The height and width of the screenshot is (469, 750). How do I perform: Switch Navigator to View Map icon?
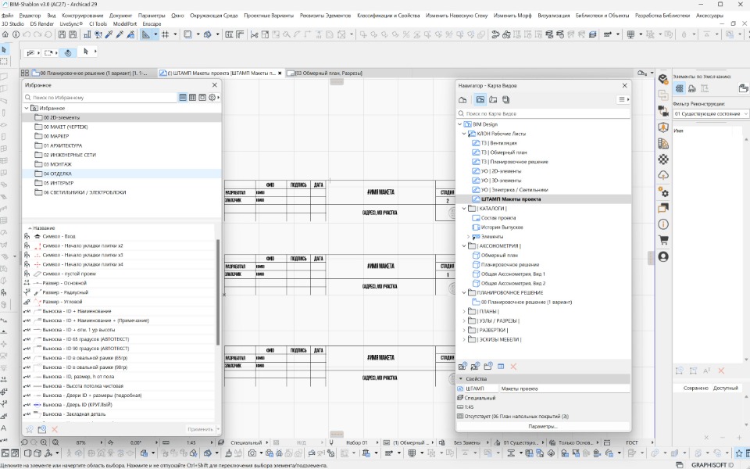click(480, 100)
